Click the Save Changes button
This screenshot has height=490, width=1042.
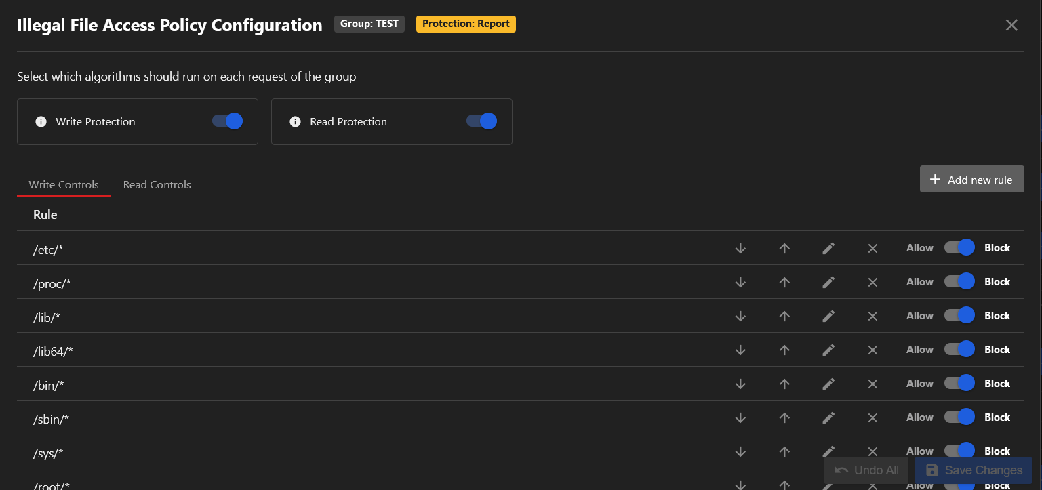click(x=974, y=470)
